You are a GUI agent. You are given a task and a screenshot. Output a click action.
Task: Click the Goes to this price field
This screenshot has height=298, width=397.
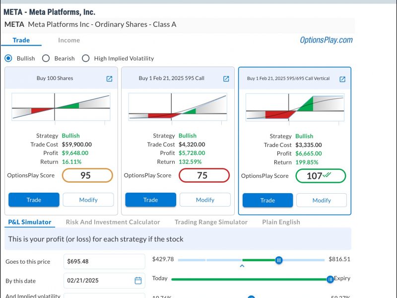pos(104,261)
